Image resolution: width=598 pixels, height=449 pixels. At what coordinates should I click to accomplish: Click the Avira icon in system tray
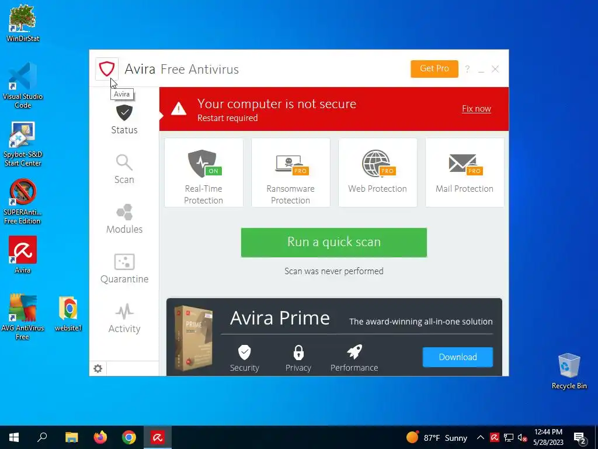495,437
